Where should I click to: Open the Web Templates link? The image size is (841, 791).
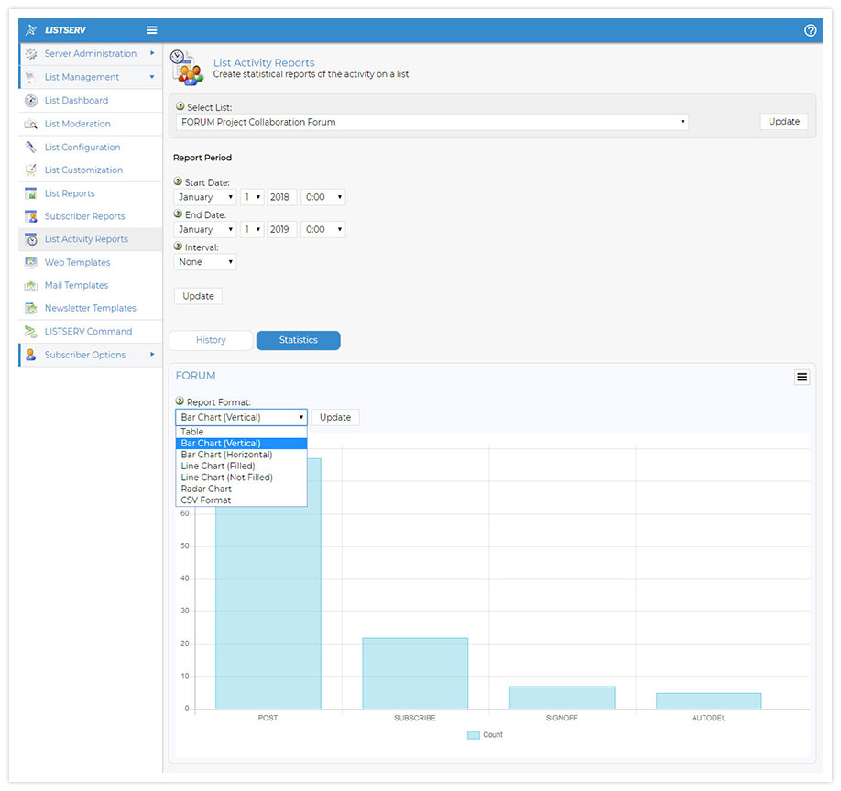point(77,262)
